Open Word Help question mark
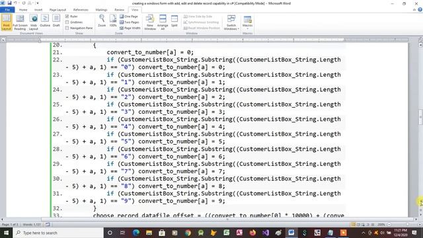Image resolution: width=423 pixels, height=238 pixels. (420, 10)
